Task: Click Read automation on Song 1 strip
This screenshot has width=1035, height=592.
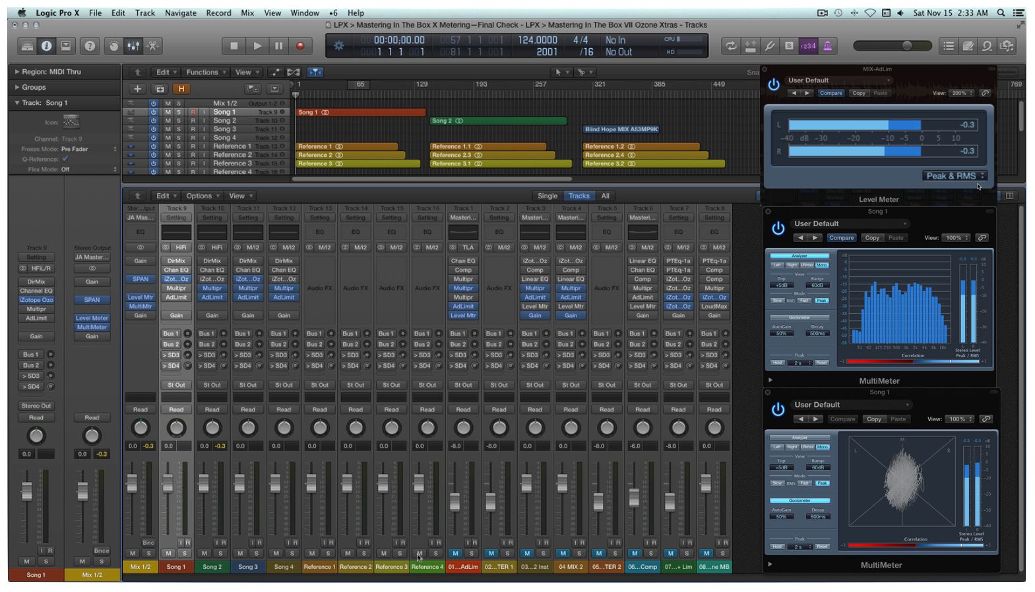Action: [x=176, y=409]
